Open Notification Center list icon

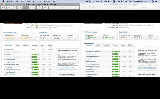[x=156, y=1]
